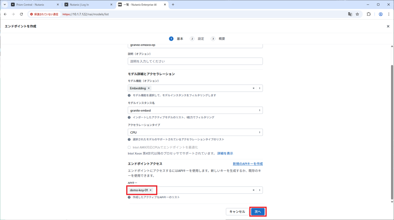Image resolution: width=394 pixels, height=220 pixels.
Task: Switch to Nutanix | Log In tab
Action: click(x=88, y=5)
